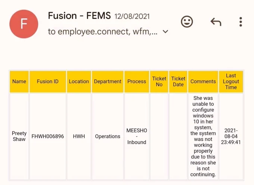Tap the recipients line employee.connect, wfm
The image size is (254, 185).
(103, 32)
